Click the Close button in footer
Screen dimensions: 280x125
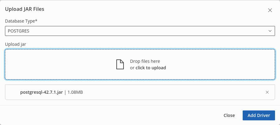tap(229, 115)
